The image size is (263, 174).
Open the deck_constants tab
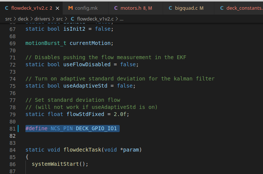pyautogui.click(x=244, y=8)
